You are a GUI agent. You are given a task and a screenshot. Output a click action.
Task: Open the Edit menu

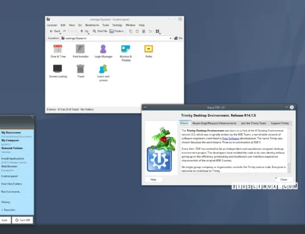[x=63, y=25]
